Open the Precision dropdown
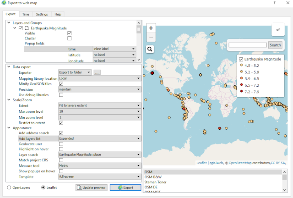293x198 pixels. pos(100,89)
